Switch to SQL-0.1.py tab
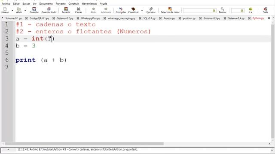 (149, 18)
